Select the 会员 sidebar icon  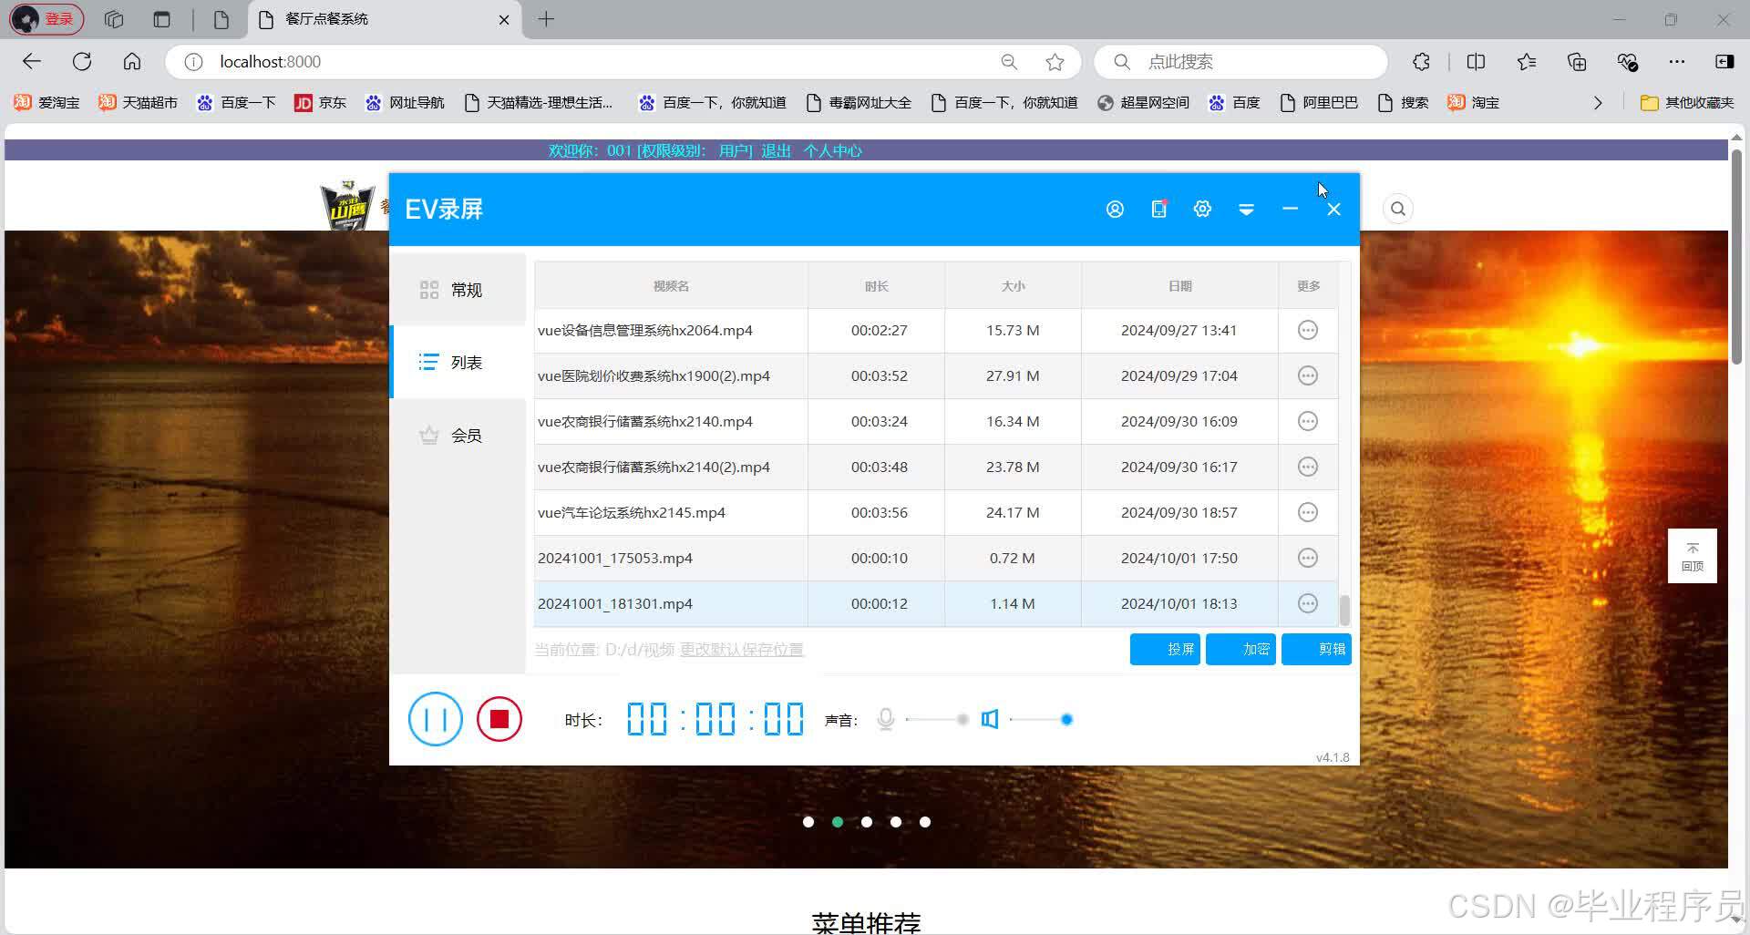[x=429, y=435]
